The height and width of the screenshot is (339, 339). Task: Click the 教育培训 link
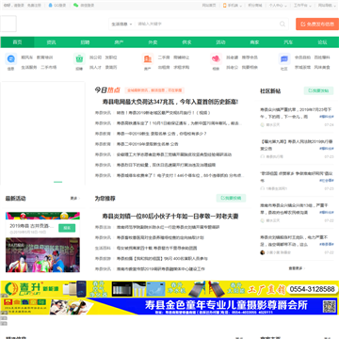pos(44,57)
